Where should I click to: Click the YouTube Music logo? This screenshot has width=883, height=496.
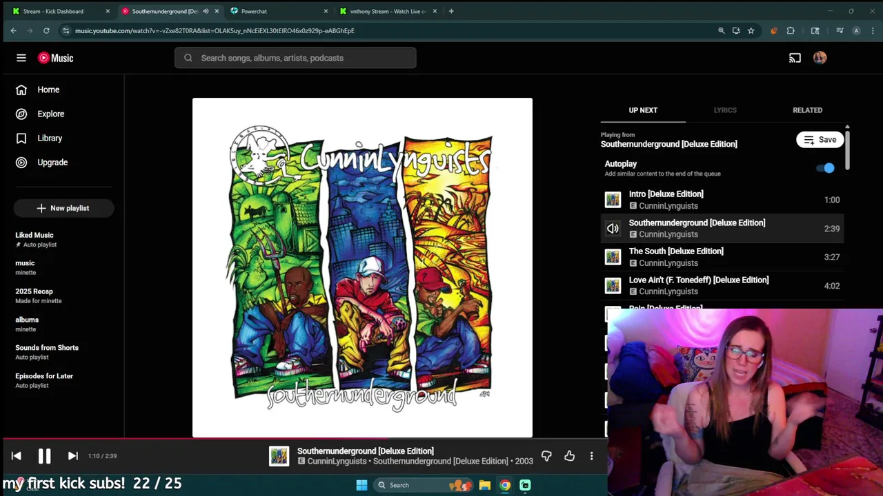[x=56, y=58]
